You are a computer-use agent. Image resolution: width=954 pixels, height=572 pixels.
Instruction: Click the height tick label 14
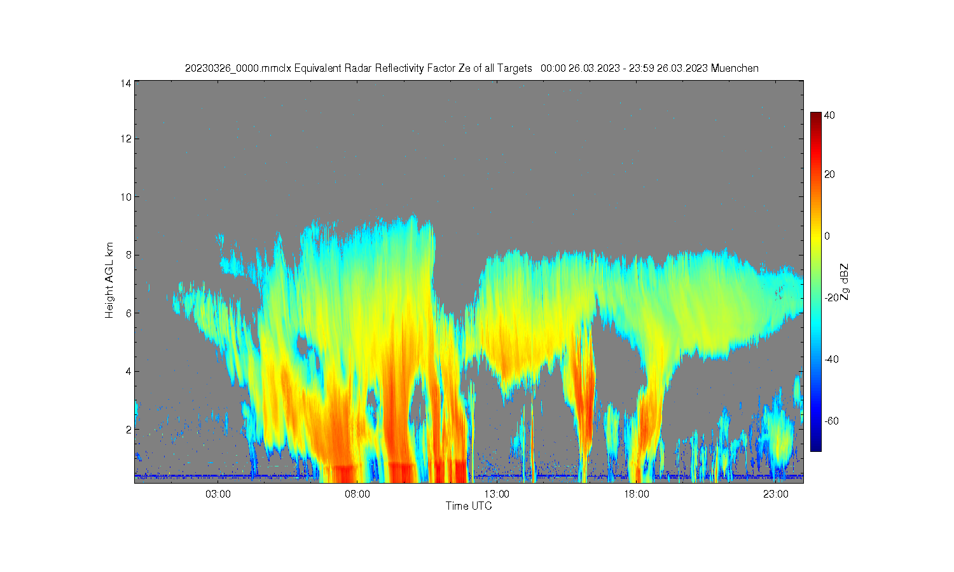[127, 83]
